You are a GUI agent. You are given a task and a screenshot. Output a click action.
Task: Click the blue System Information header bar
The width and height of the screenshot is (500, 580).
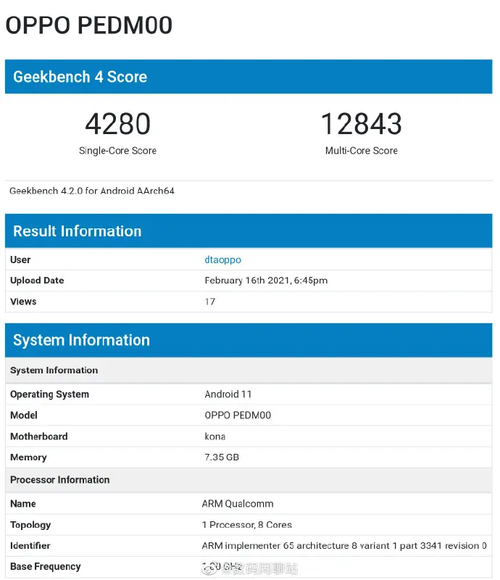(x=249, y=340)
